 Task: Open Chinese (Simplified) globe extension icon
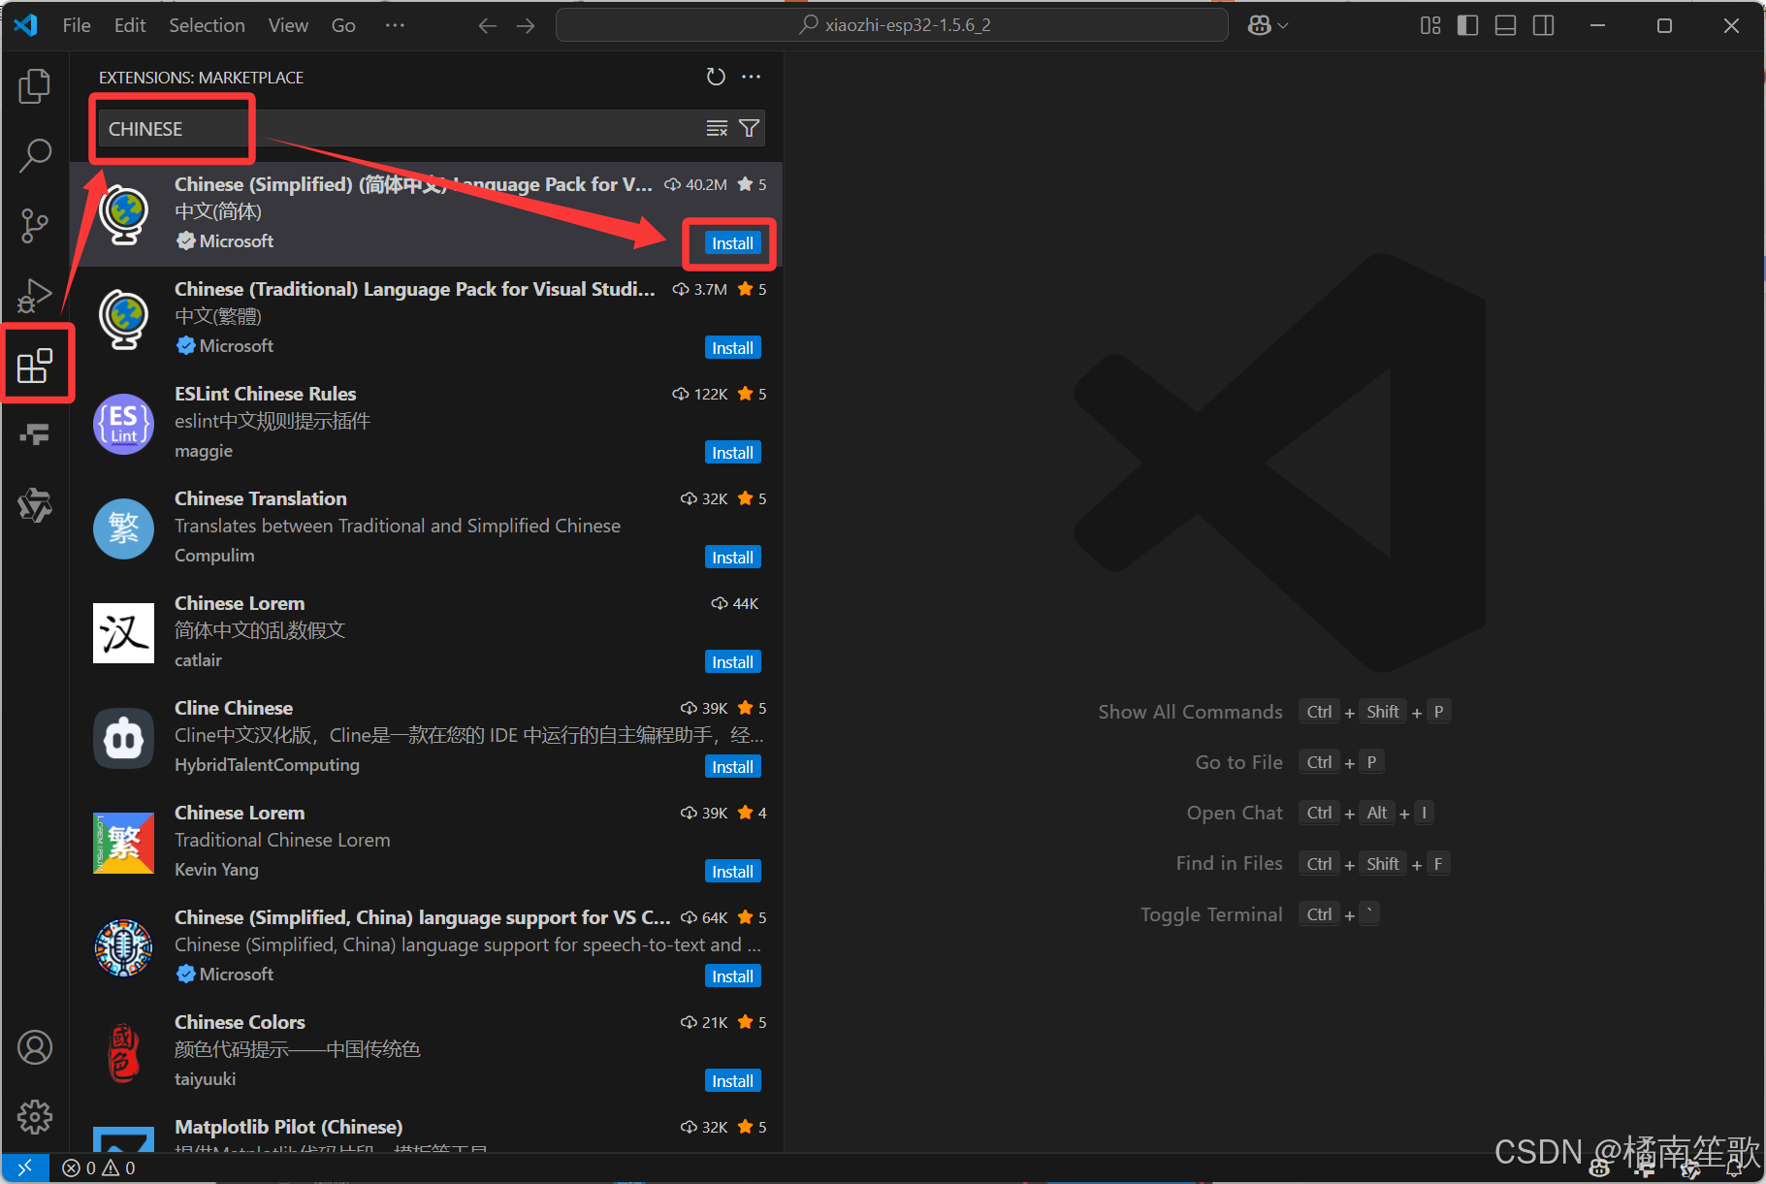123,214
